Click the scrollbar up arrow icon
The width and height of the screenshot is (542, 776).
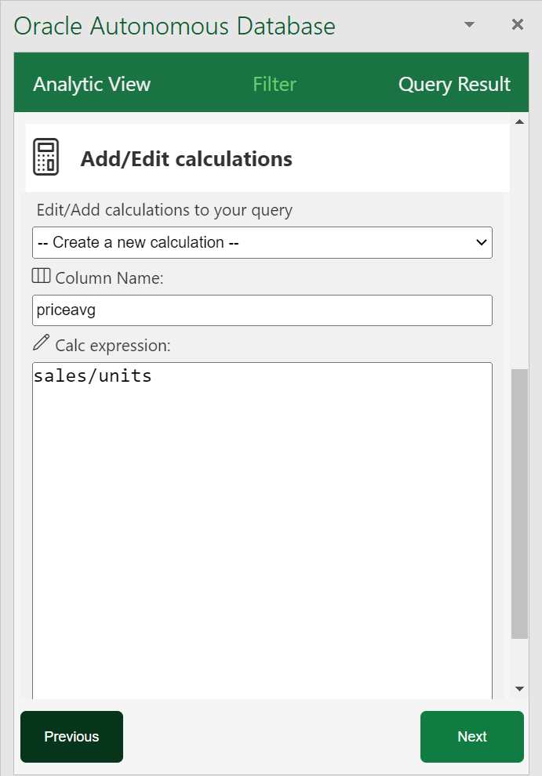pyautogui.click(x=520, y=121)
